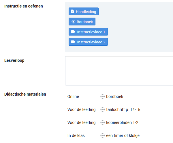
Task: Open the bordboek online material link
Action: [114, 96]
